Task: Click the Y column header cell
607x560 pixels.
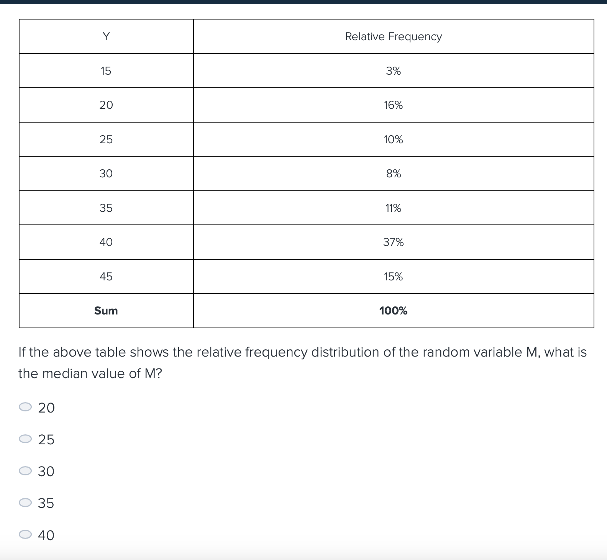Action: [106, 36]
